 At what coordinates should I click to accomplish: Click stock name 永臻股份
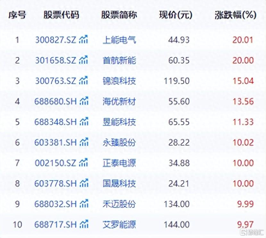[119, 143]
